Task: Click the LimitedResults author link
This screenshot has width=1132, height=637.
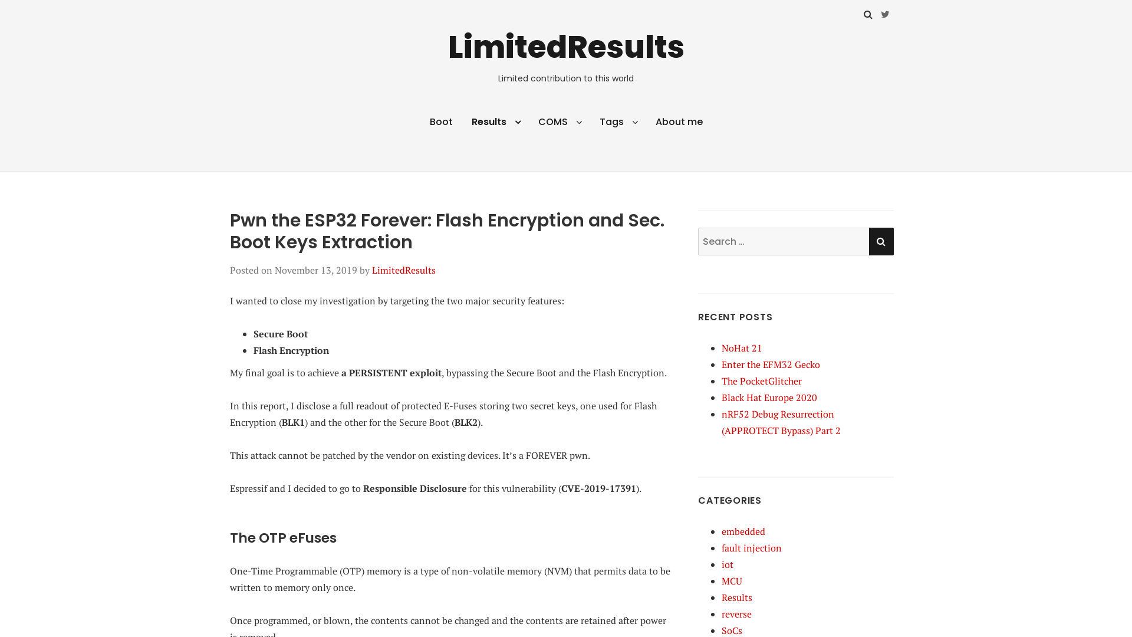Action: 403,270
